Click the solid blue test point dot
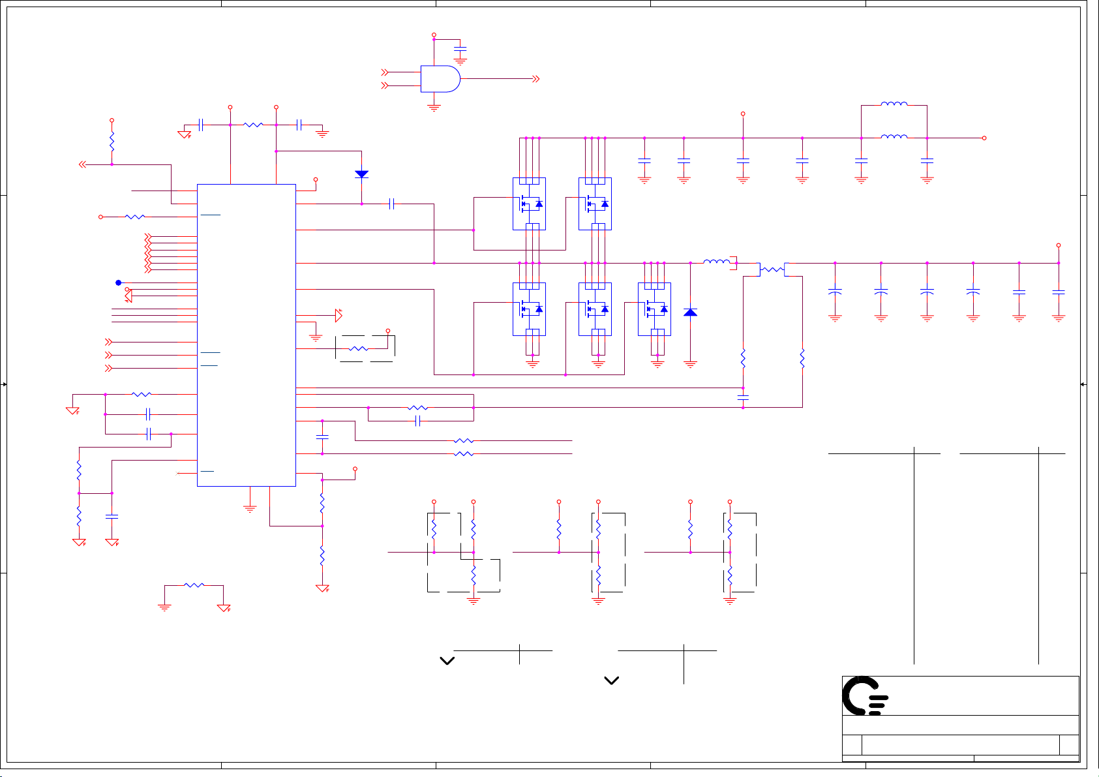Image resolution: width=1099 pixels, height=777 pixels. pyautogui.click(x=118, y=282)
